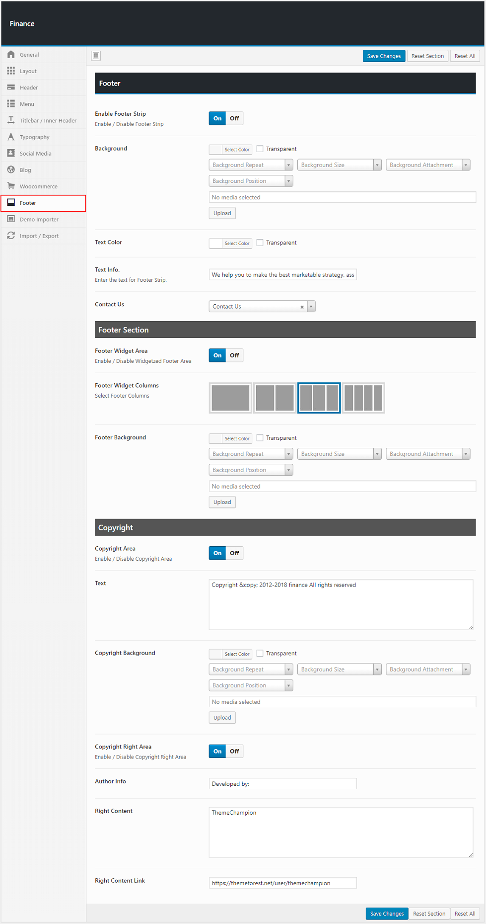Click bottom Reset Section button
486x924 pixels.
coord(429,914)
